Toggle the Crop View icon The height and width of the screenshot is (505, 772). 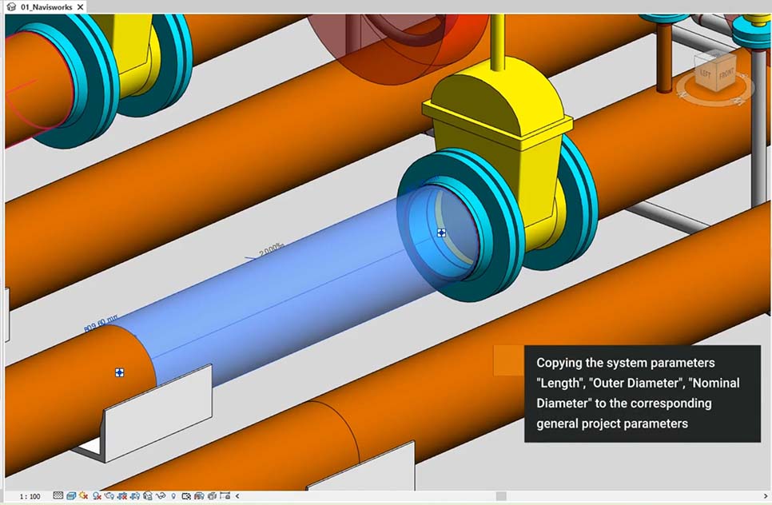pyautogui.click(x=122, y=496)
